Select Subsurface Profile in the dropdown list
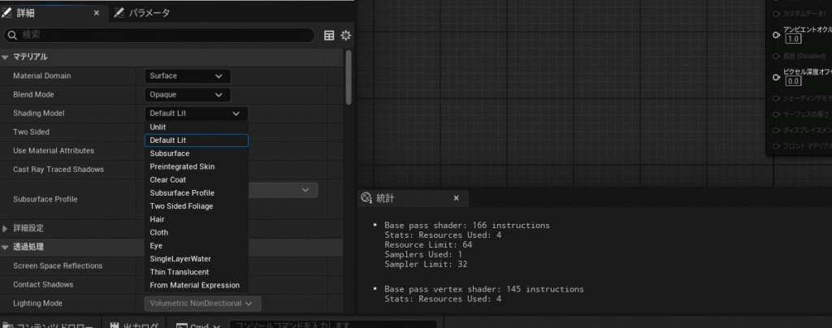The width and height of the screenshot is (832, 328). click(x=197, y=193)
